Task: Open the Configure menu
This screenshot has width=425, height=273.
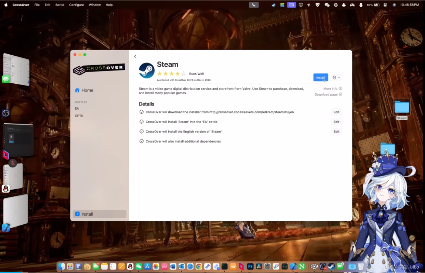Action: (x=77, y=5)
